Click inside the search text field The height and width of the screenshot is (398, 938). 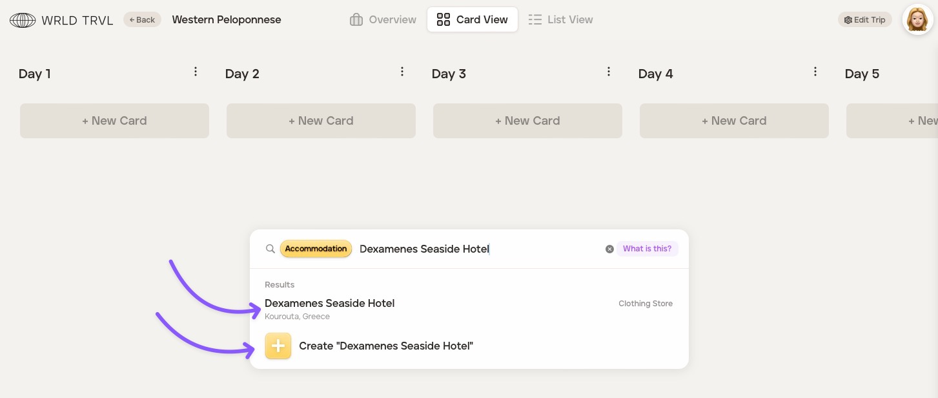[478, 249]
